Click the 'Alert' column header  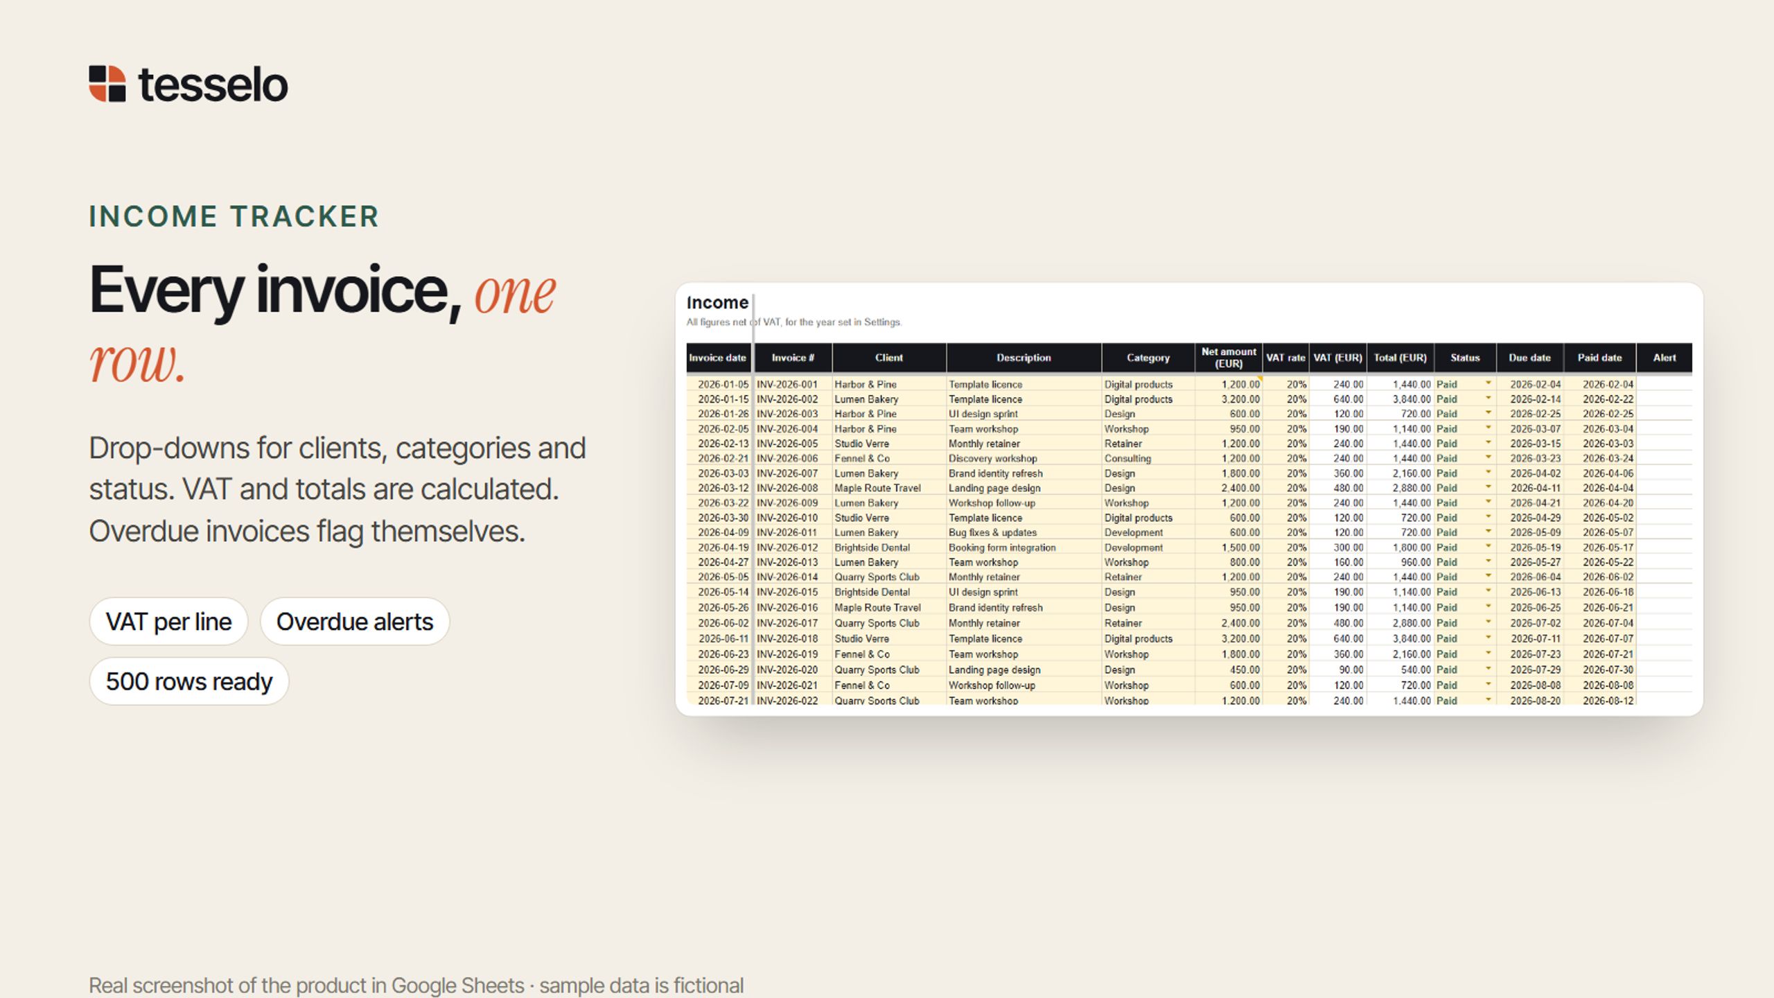coord(1665,358)
